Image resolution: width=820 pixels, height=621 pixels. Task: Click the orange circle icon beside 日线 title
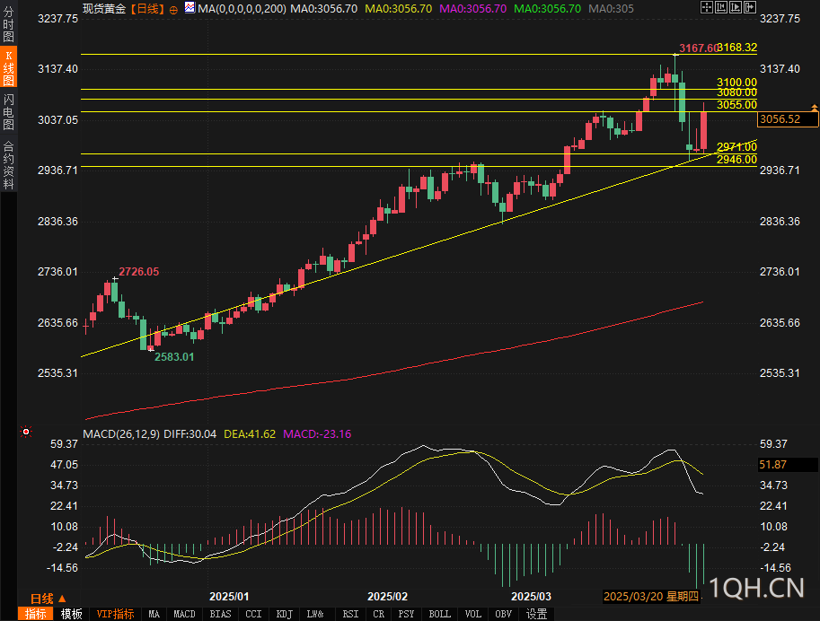click(173, 9)
